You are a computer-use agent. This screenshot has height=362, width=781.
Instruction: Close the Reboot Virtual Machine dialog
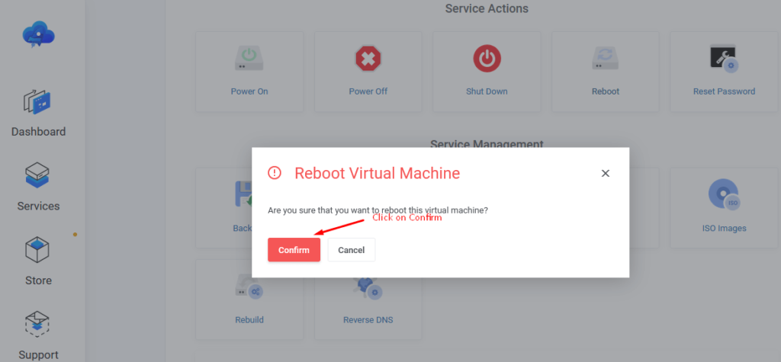[x=605, y=173]
